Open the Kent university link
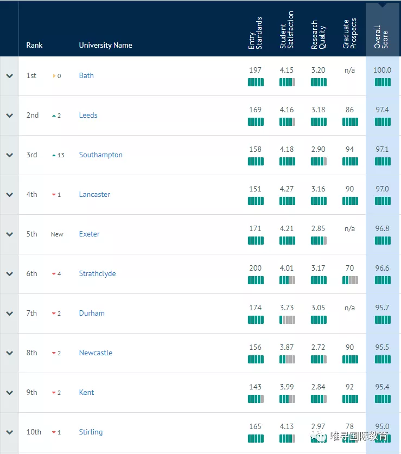The width and height of the screenshot is (401, 454). click(86, 392)
